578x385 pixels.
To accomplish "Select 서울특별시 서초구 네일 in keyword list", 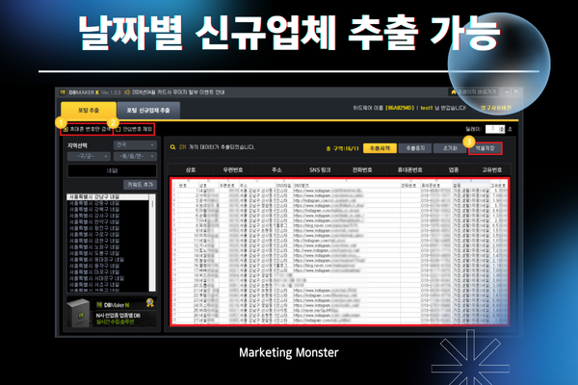I will point(108,285).
